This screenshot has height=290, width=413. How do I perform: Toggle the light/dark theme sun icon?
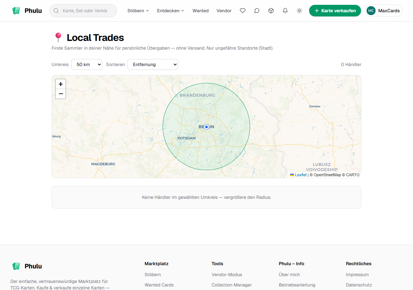[299, 11]
